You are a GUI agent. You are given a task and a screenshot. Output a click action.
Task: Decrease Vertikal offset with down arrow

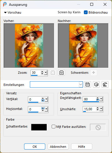(x=43, y=101)
